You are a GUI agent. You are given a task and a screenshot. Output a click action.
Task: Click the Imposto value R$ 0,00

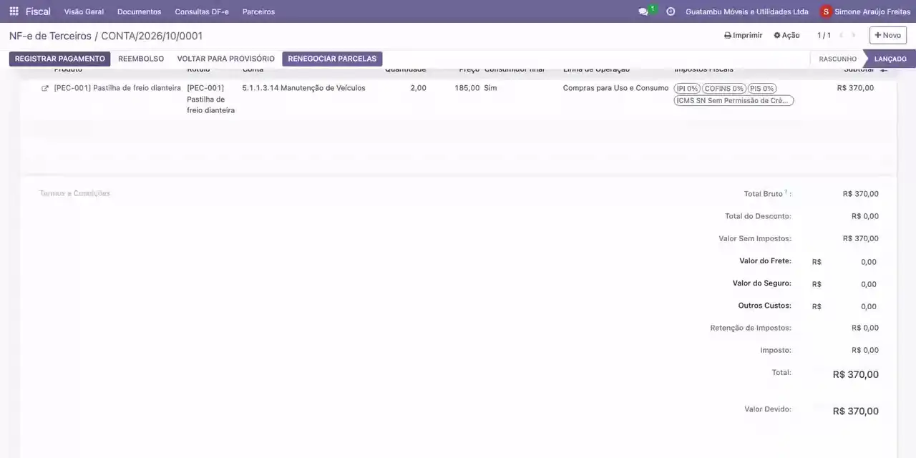[x=865, y=350]
